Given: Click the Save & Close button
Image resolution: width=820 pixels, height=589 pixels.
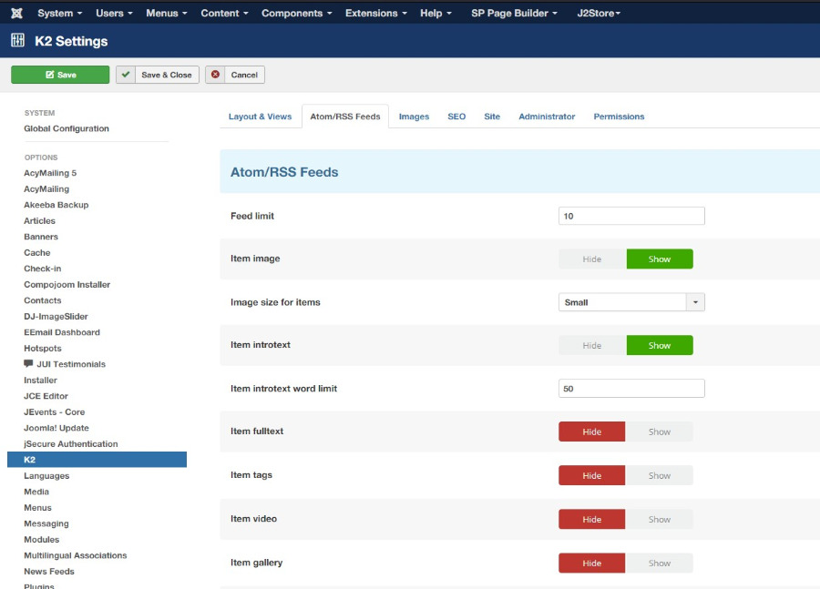Looking at the screenshot, I should (x=158, y=75).
